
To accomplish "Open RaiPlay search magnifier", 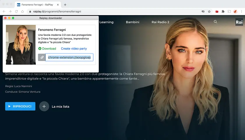I will click(x=215, y=22).
